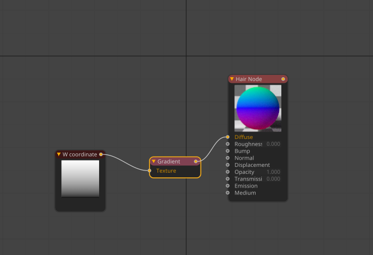This screenshot has height=255, width=373.
Task: Collapse the Gradient node triangle
Action: [154, 161]
